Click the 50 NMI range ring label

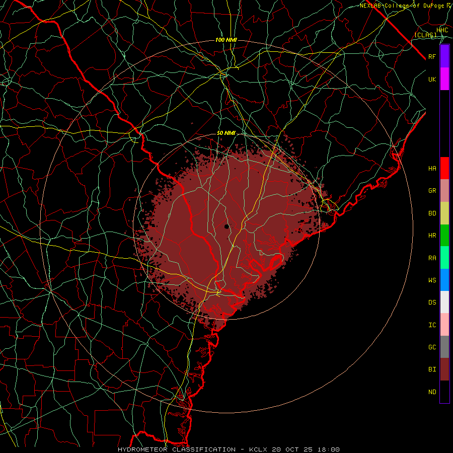coord(226,133)
